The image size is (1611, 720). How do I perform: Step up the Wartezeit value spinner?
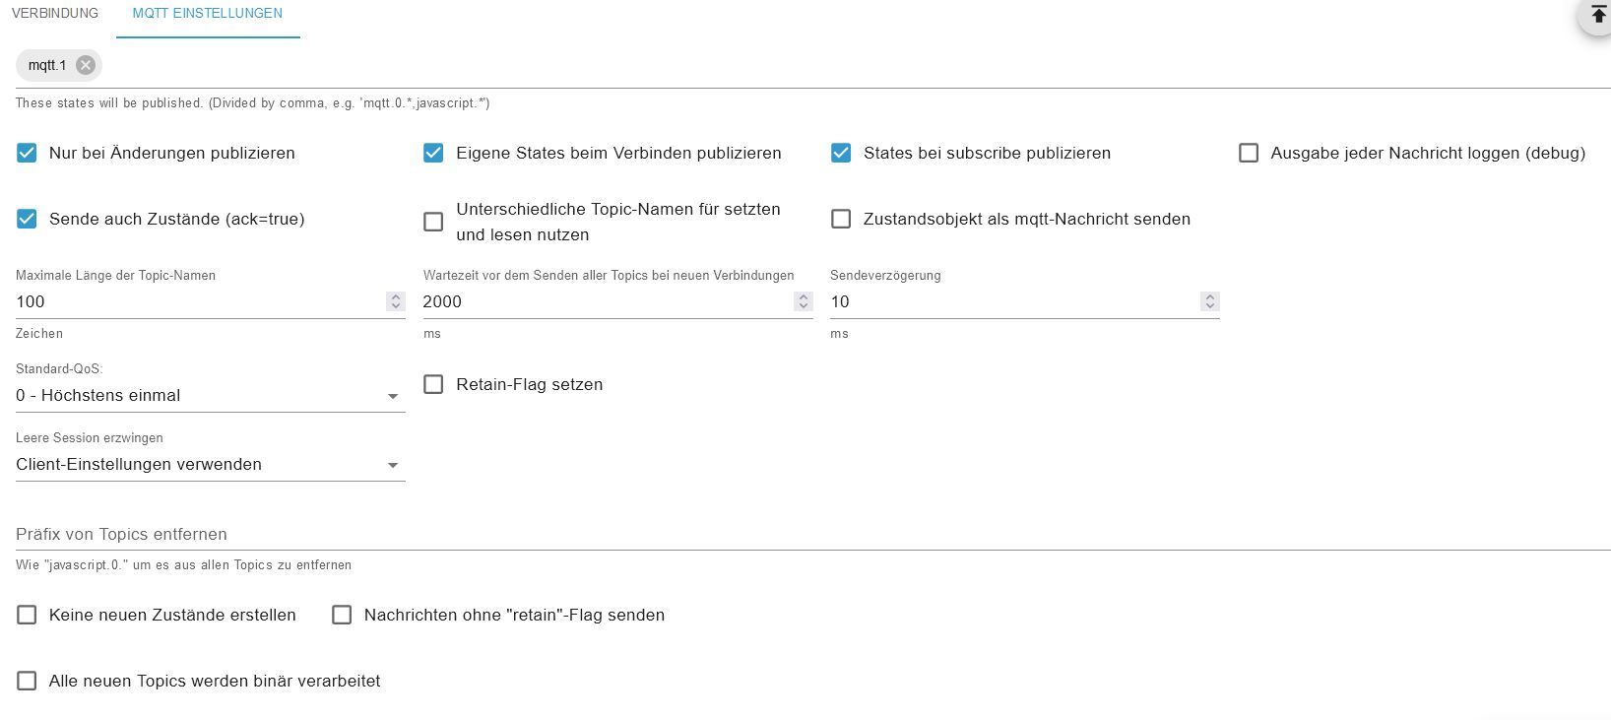(804, 296)
